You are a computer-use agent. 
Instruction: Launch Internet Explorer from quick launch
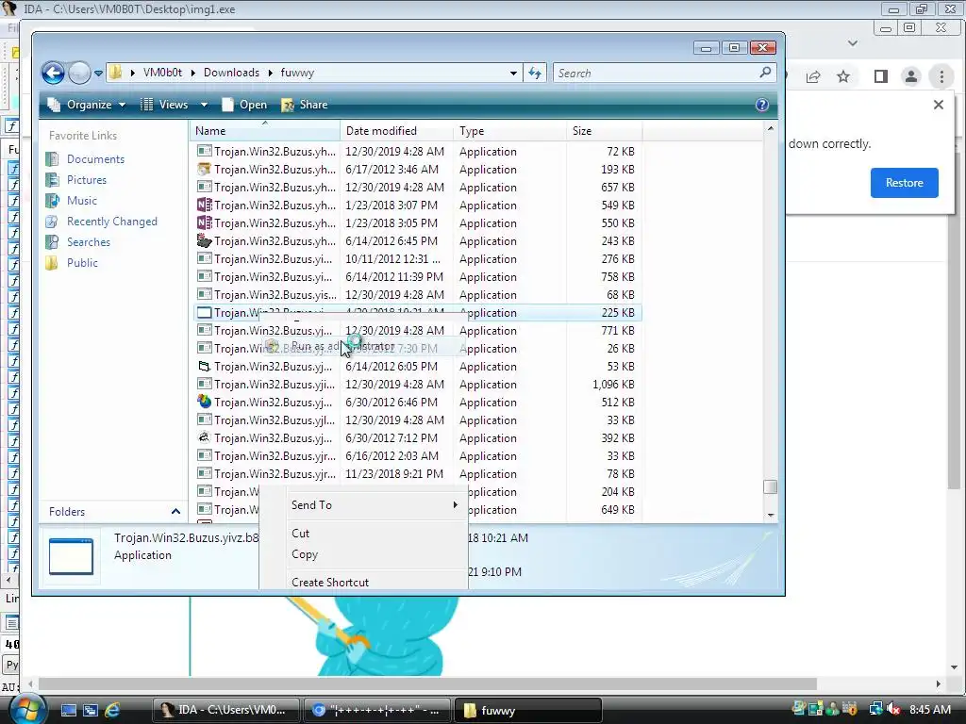(112, 711)
